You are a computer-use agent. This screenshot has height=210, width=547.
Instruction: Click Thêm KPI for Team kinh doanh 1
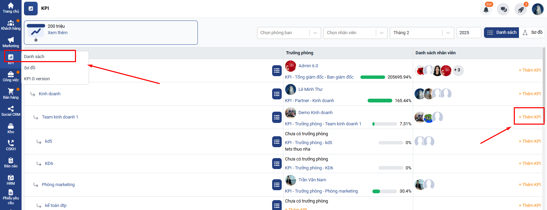click(530, 117)
